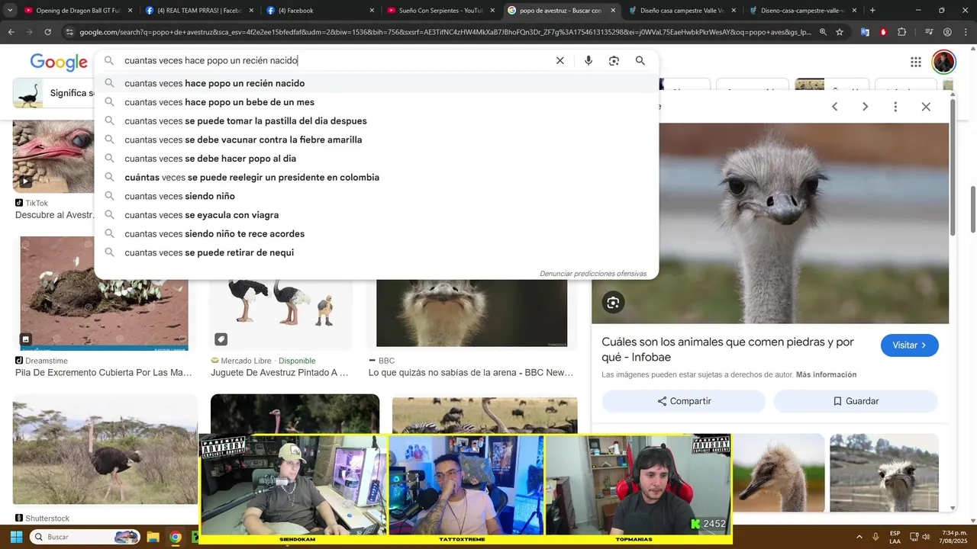Go back with the browser back arrow
This screenshot has height=549, width=977.
tap(11, 32)
